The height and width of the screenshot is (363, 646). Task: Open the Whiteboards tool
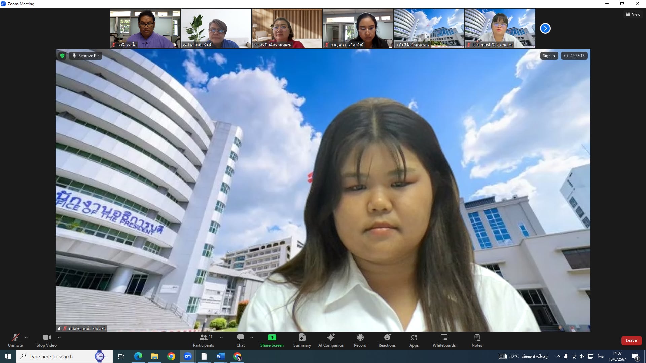444,340
